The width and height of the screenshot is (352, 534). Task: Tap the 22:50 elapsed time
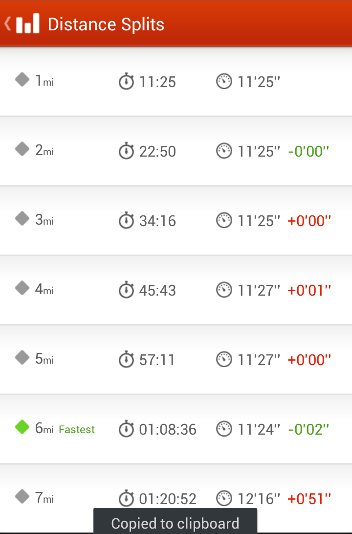(157, 152)
